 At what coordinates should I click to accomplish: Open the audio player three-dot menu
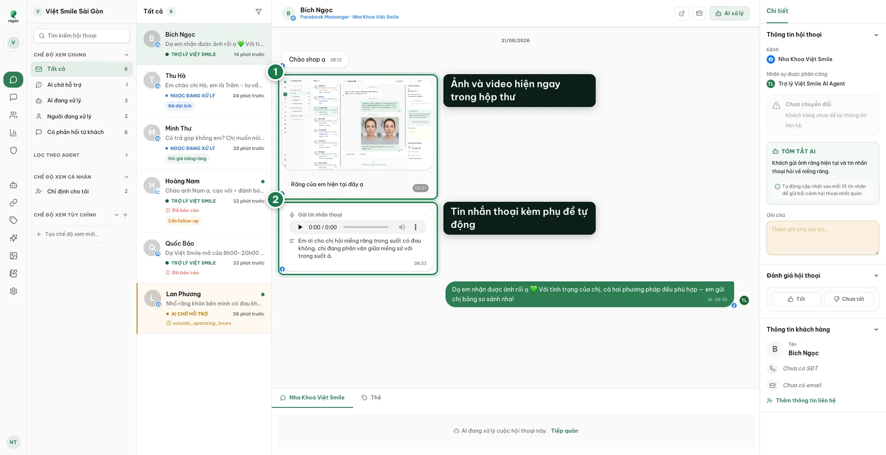(415, 227)
